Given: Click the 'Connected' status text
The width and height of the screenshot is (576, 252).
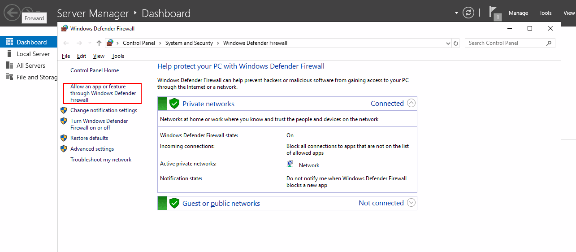Looking at the screenshot, I should (x=387, y=103).
